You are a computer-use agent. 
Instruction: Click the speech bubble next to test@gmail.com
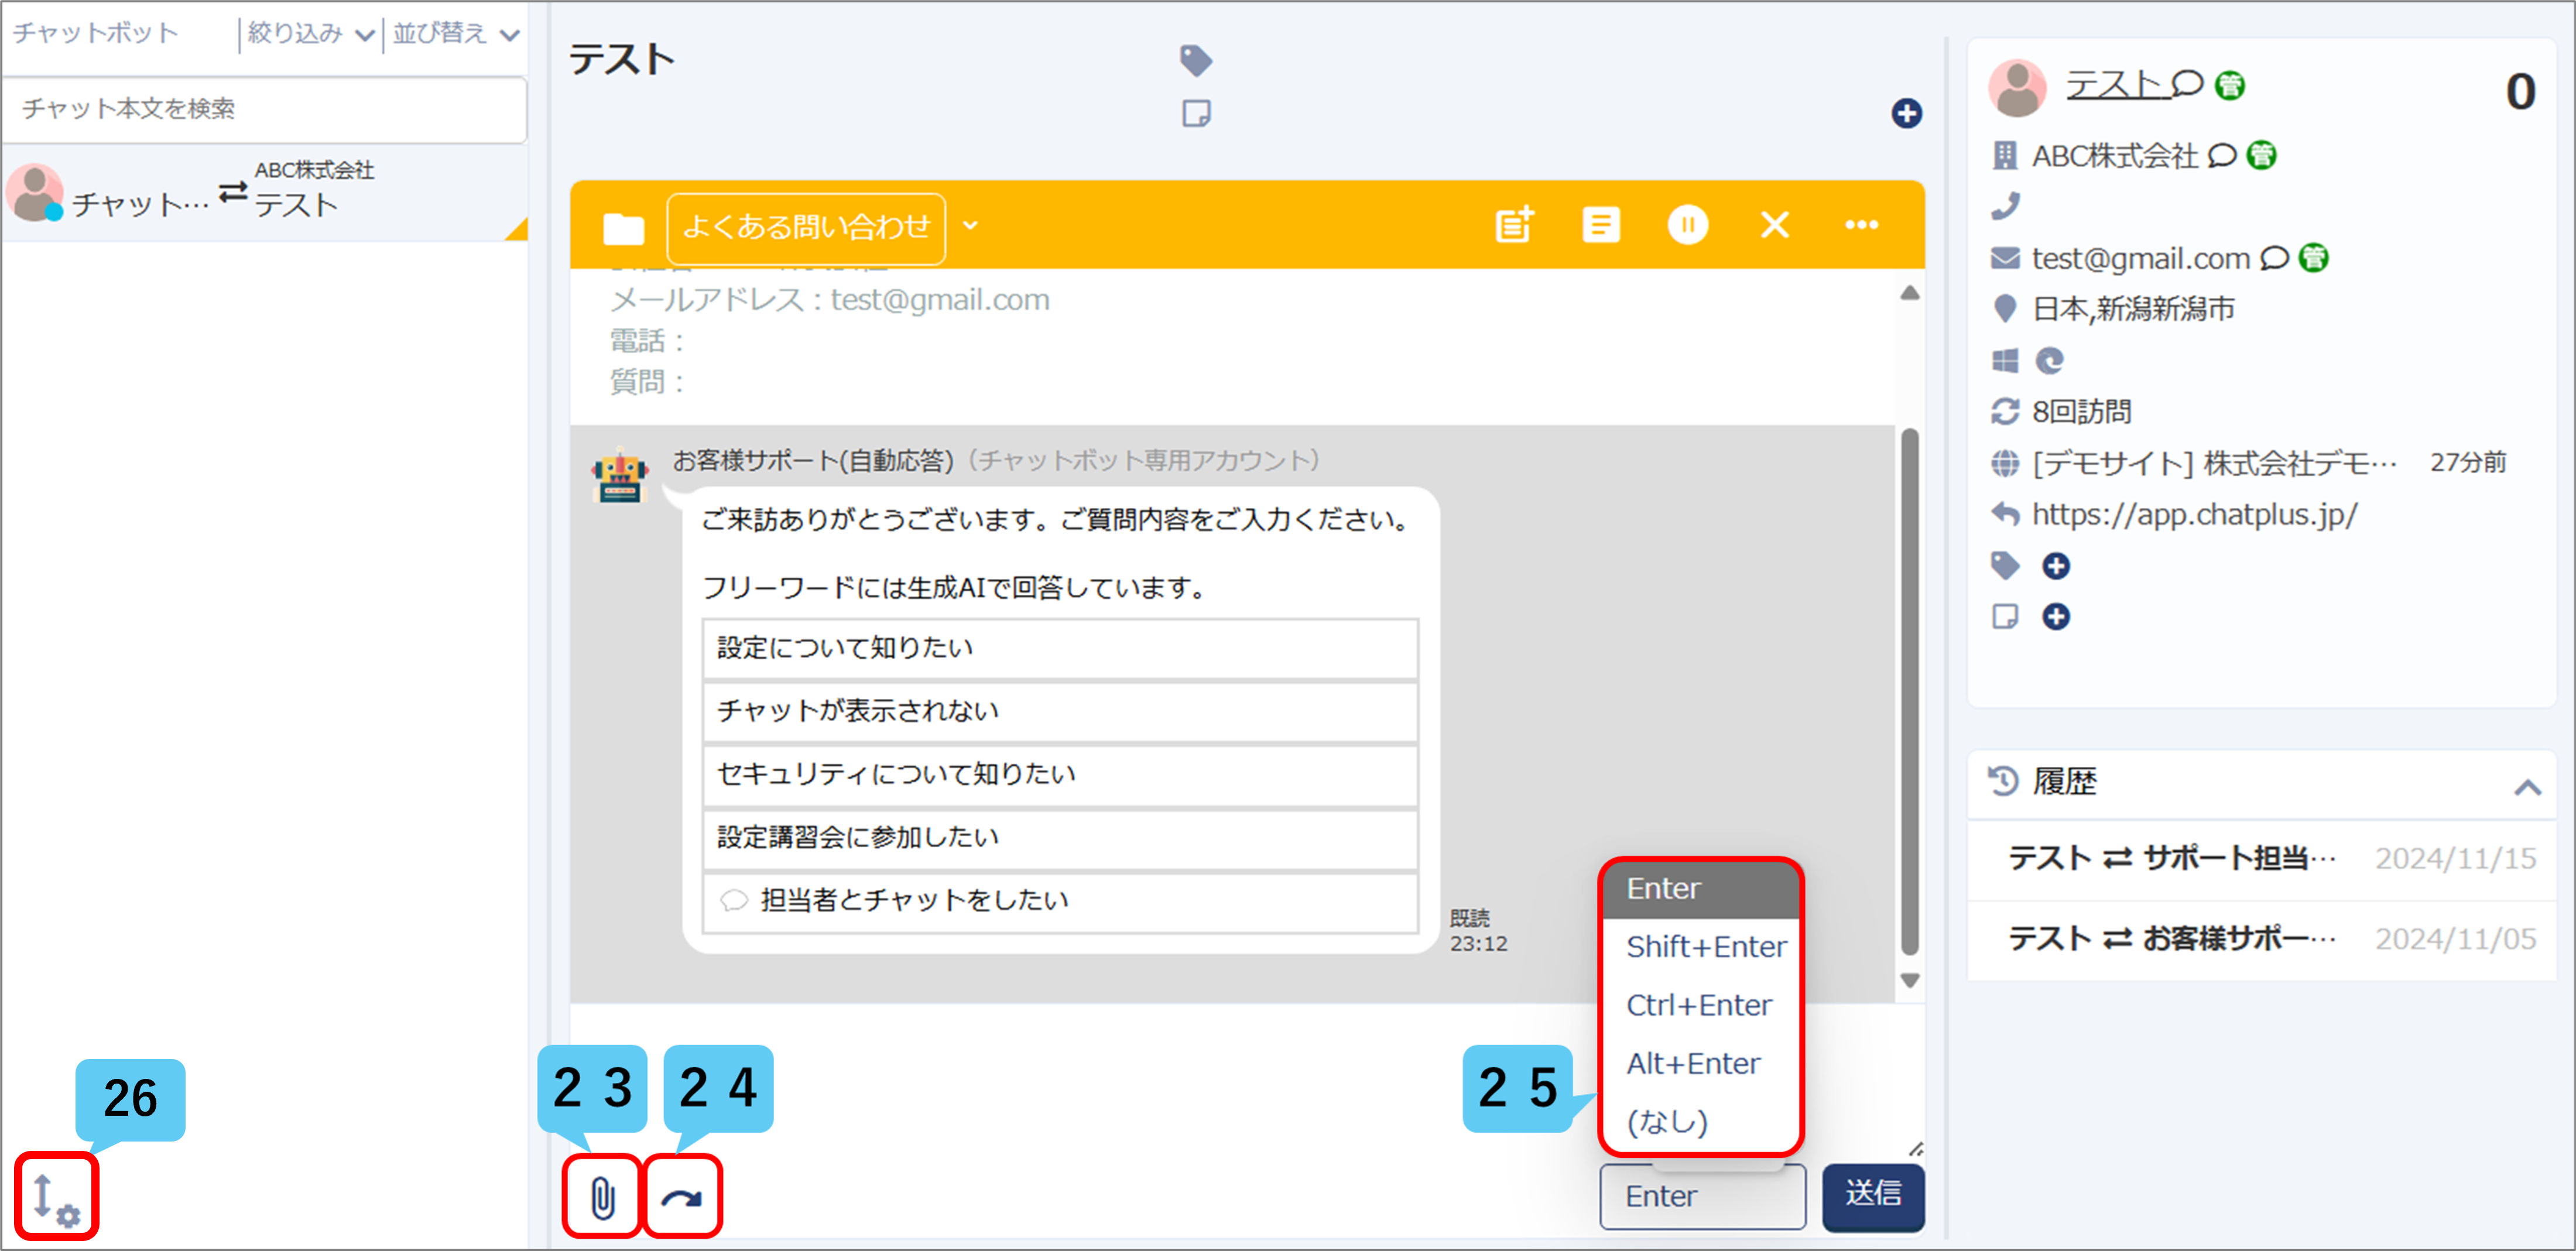tap(2275, 258)
